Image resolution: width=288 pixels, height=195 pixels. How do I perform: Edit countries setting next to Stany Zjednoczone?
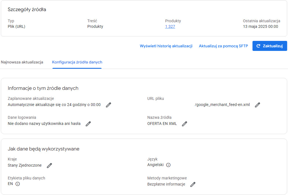[x=49, y=166]
